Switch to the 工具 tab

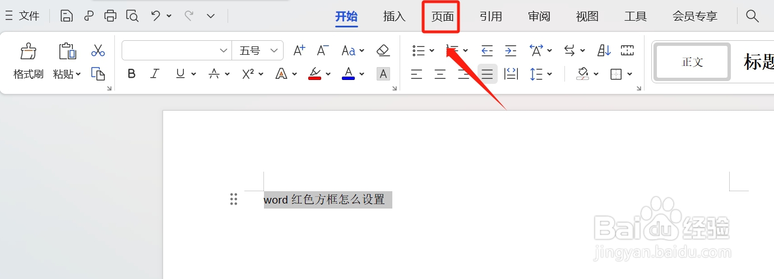[636, 16]
